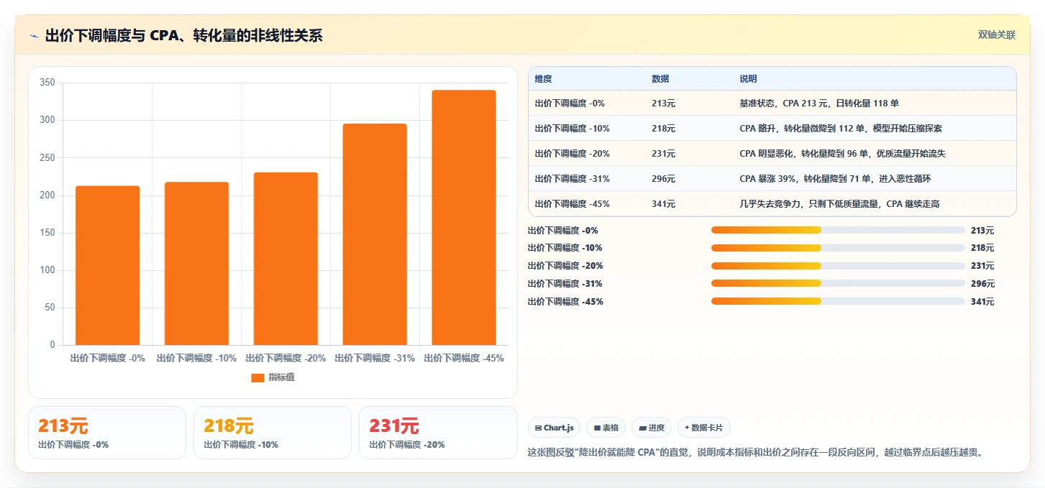Click the y-axis label 350
The height and width of the screenshot is (488, 1045).
click(x=47, y=83)
